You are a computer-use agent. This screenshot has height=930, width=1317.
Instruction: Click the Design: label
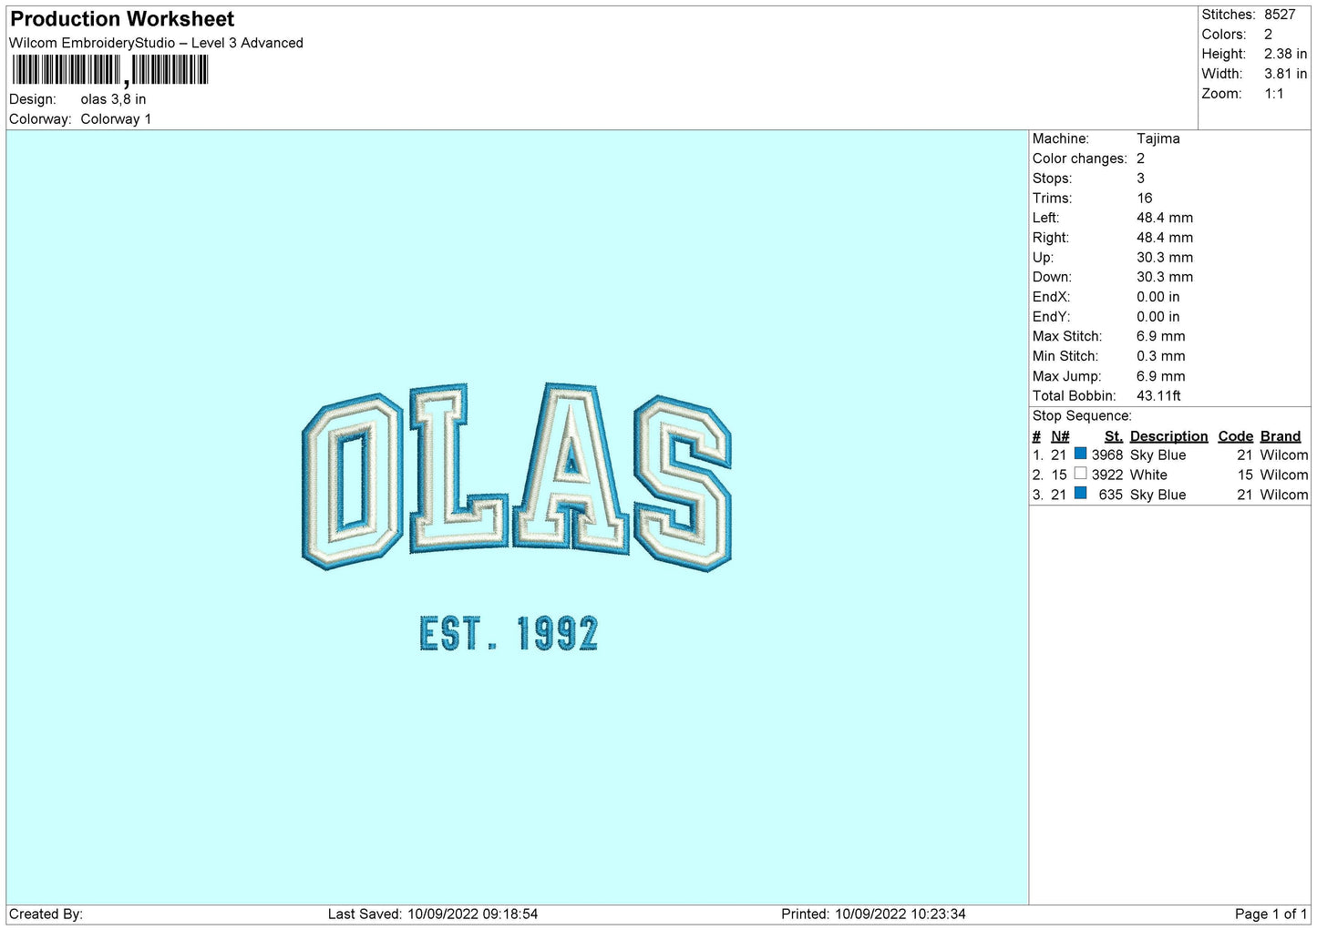click(x=33, y=99)
